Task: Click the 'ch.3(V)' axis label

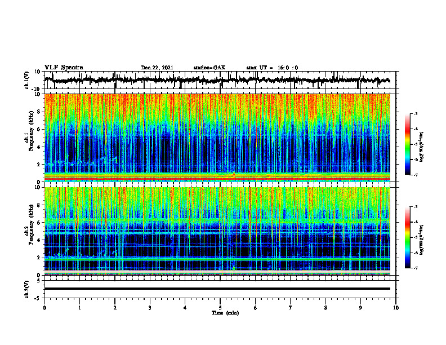Action: coord(27,290)
